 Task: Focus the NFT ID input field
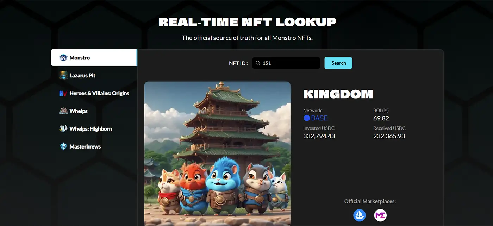[x=286, y=63]
